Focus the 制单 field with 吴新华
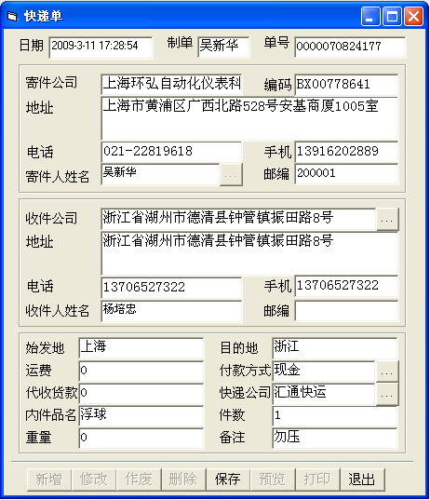This screenshot has width=430, height=500. (x=223, y=47)
